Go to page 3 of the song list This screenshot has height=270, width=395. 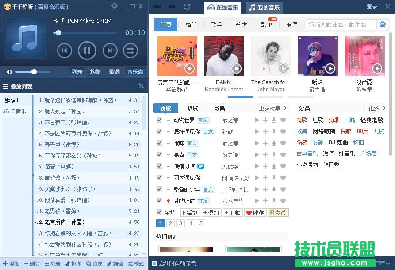coord(180,223)
